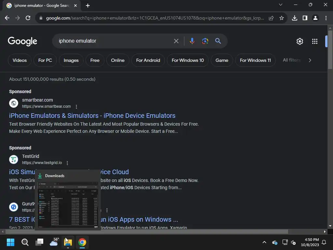Open TestGrid ad options menu
The width and height of the screenshot is (333, 250).
click(67, 163)
